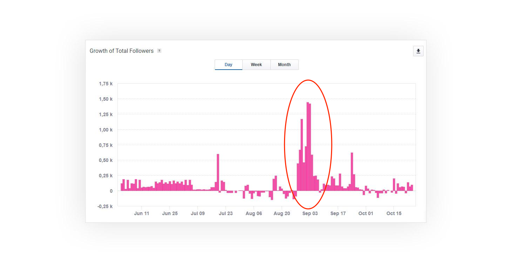
Task: Select the Jul 23 axis label
Action: [x=225, y=213]
